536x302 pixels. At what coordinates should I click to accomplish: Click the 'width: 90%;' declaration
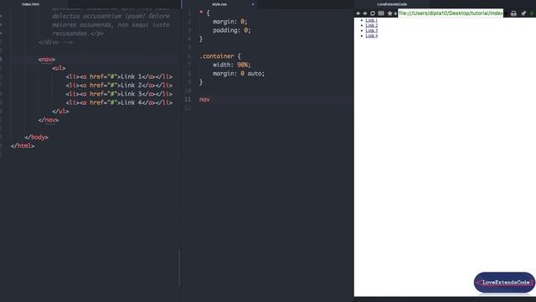(231, 65)
